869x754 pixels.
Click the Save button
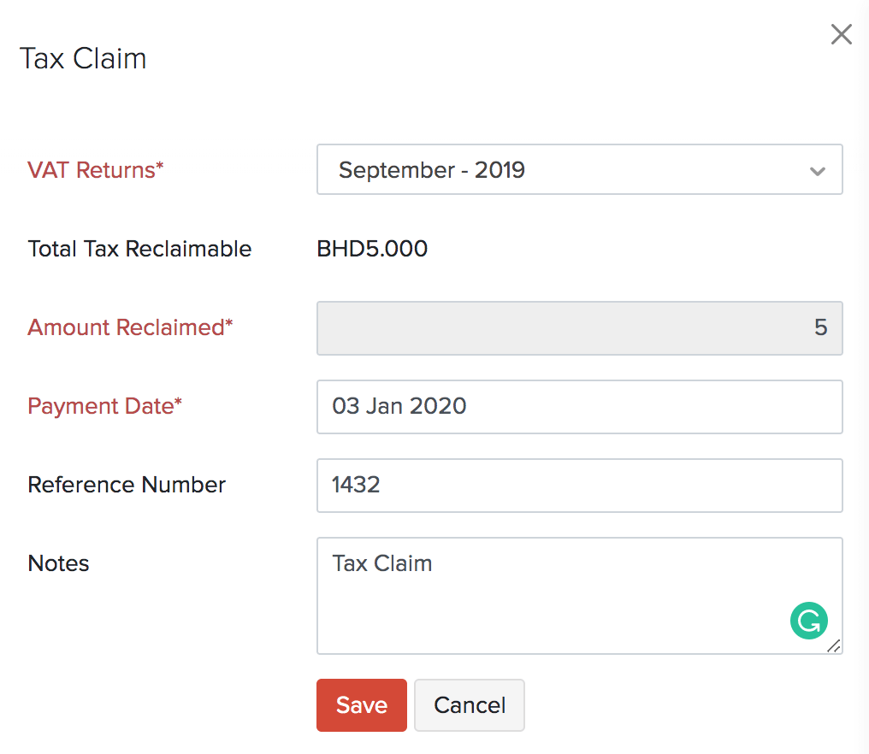click(361, 704)
